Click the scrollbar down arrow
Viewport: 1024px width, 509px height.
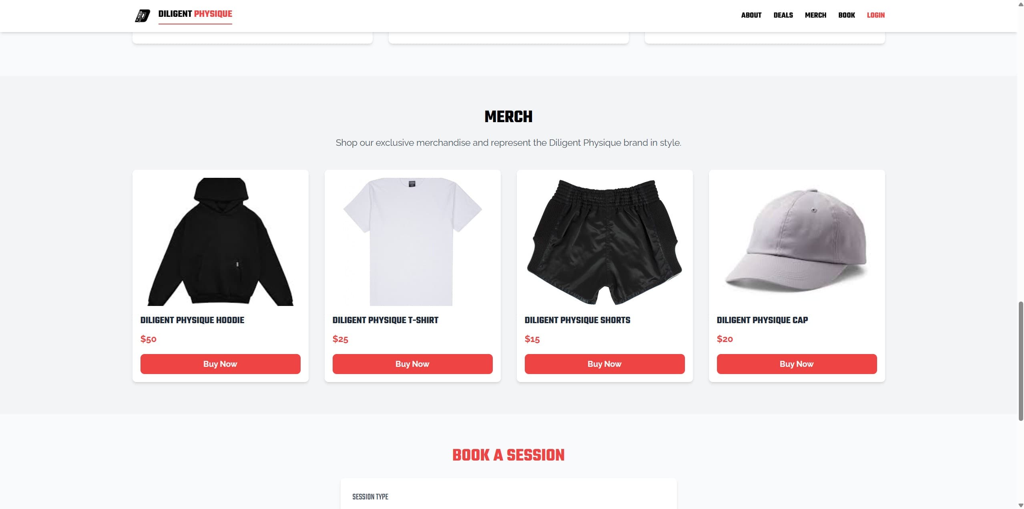[x=1020, y=505]
